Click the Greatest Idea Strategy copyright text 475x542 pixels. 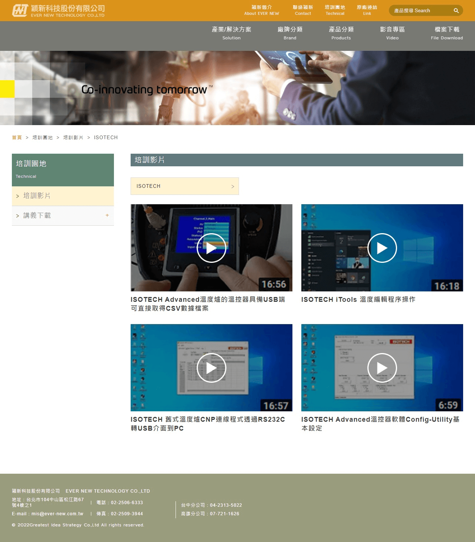[78, 525]
